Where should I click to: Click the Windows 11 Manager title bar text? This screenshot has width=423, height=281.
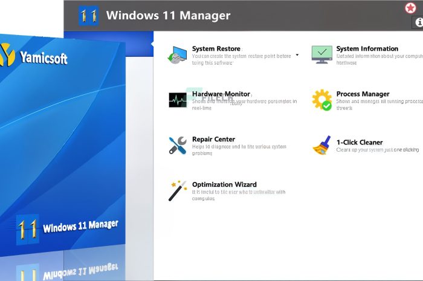point(169,15)
